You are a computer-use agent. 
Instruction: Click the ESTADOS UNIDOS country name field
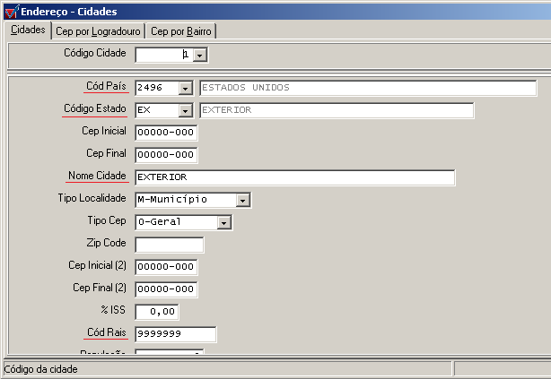tap(366, 88)
